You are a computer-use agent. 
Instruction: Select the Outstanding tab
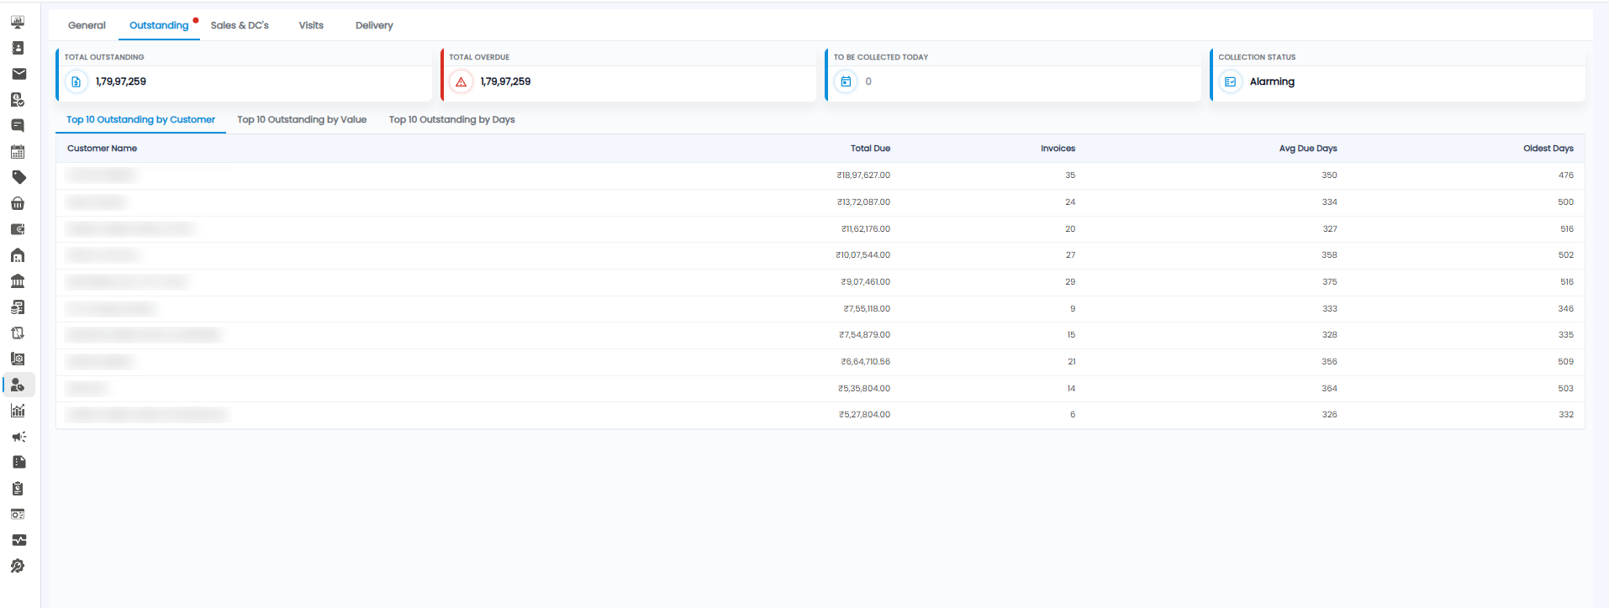click(x=159, y=25)
